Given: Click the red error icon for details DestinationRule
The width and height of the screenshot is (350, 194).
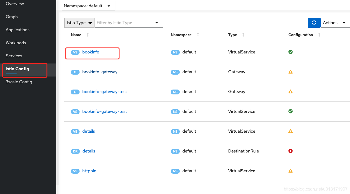Looking at the screenshot, I should pos(291,151).
